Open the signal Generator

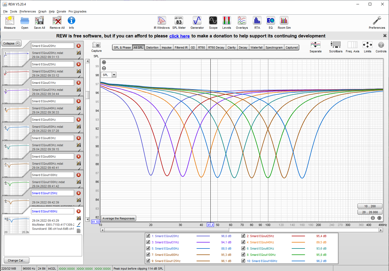coord(197,21)
